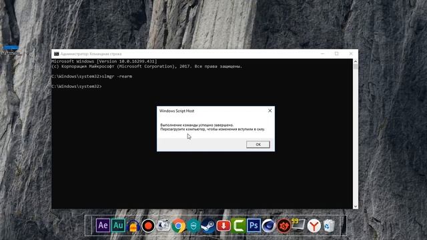Launch Yandex Browser from the dock

click(314, 226)
